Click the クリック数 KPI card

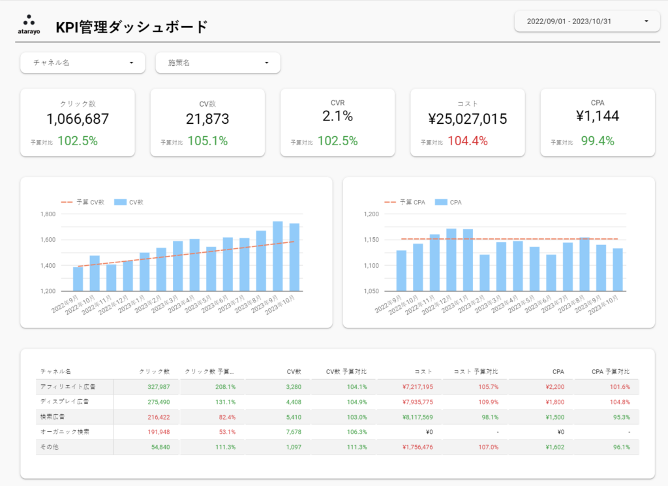77,122
